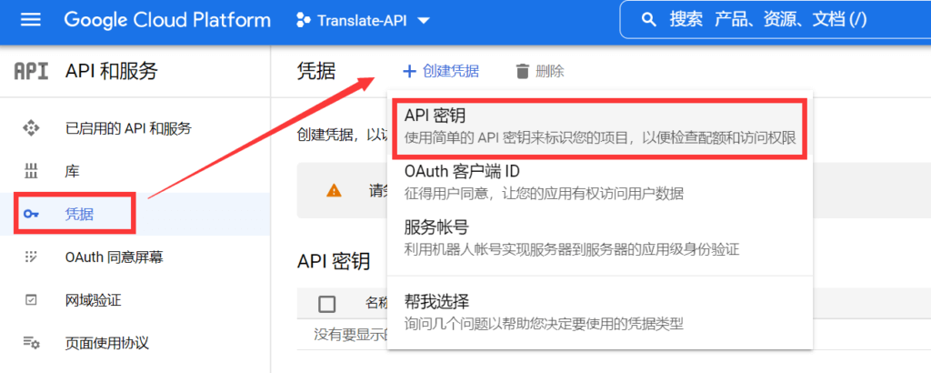Screen dimensions: 931x373
Task: Click the API logo icon in sidebar
Action: point(31,71)
